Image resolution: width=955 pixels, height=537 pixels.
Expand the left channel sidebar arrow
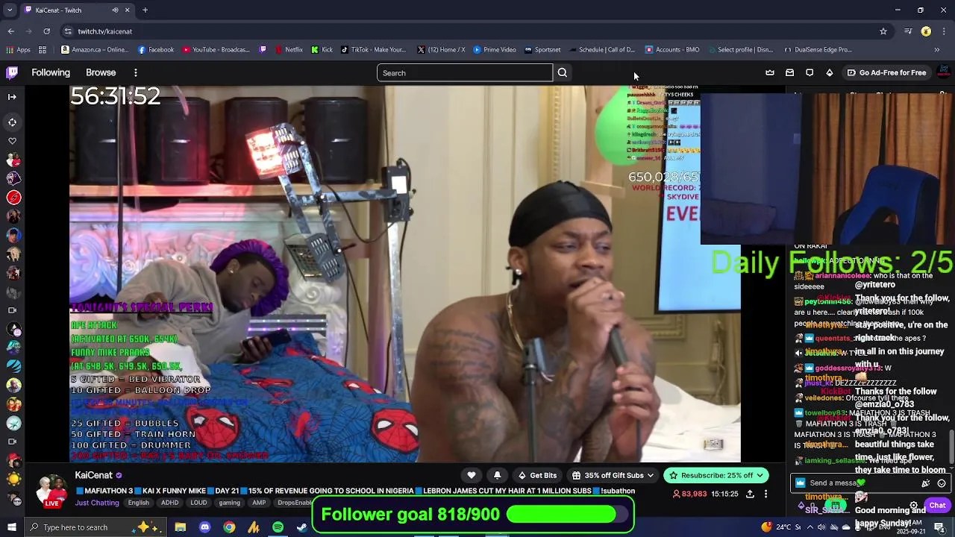click(12, 97)
